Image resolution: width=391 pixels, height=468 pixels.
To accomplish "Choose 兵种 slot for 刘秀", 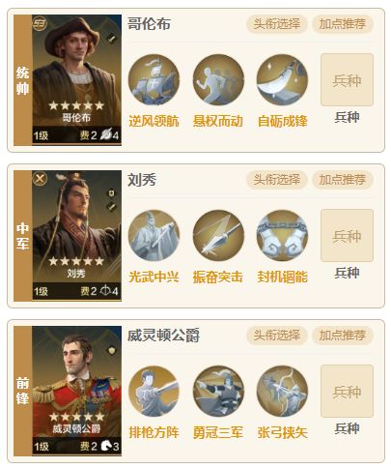I will [347, 236].
